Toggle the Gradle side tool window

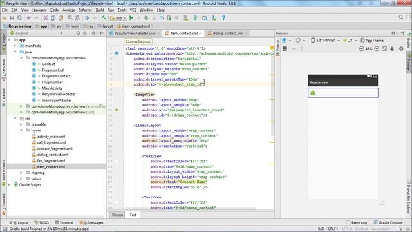tap(409, 41)
